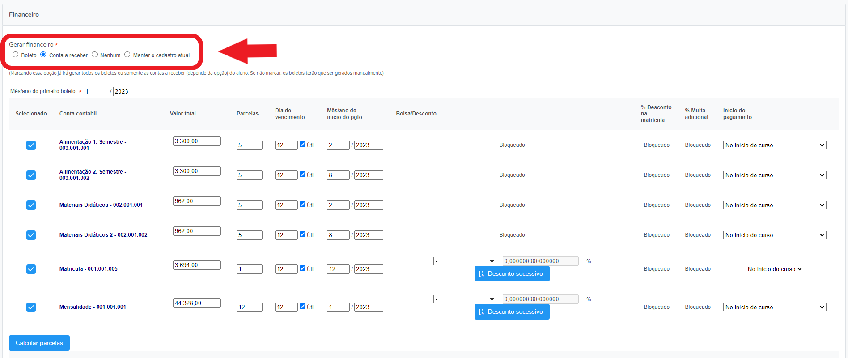Toggle Útil checkbox in Alimentação 1. Semestre row

coord(303,145)
